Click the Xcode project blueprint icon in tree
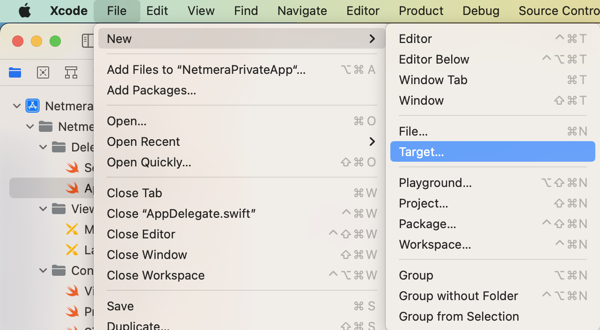Image resolution: width=600 pixels, height=330 pixels. click(32, 106)
